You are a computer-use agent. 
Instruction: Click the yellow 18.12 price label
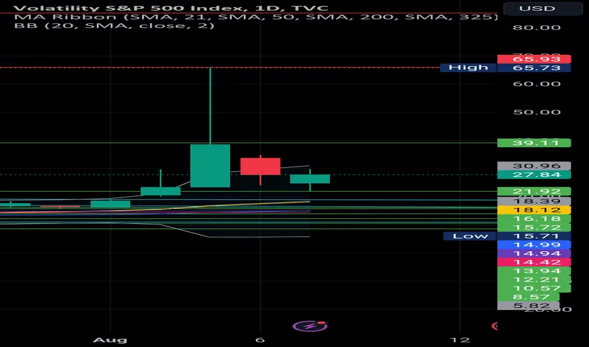pos(534,210)
